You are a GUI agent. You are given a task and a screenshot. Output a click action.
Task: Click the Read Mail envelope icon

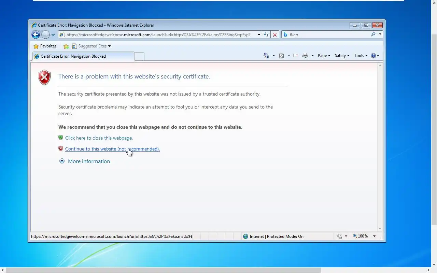click(296, 56)
